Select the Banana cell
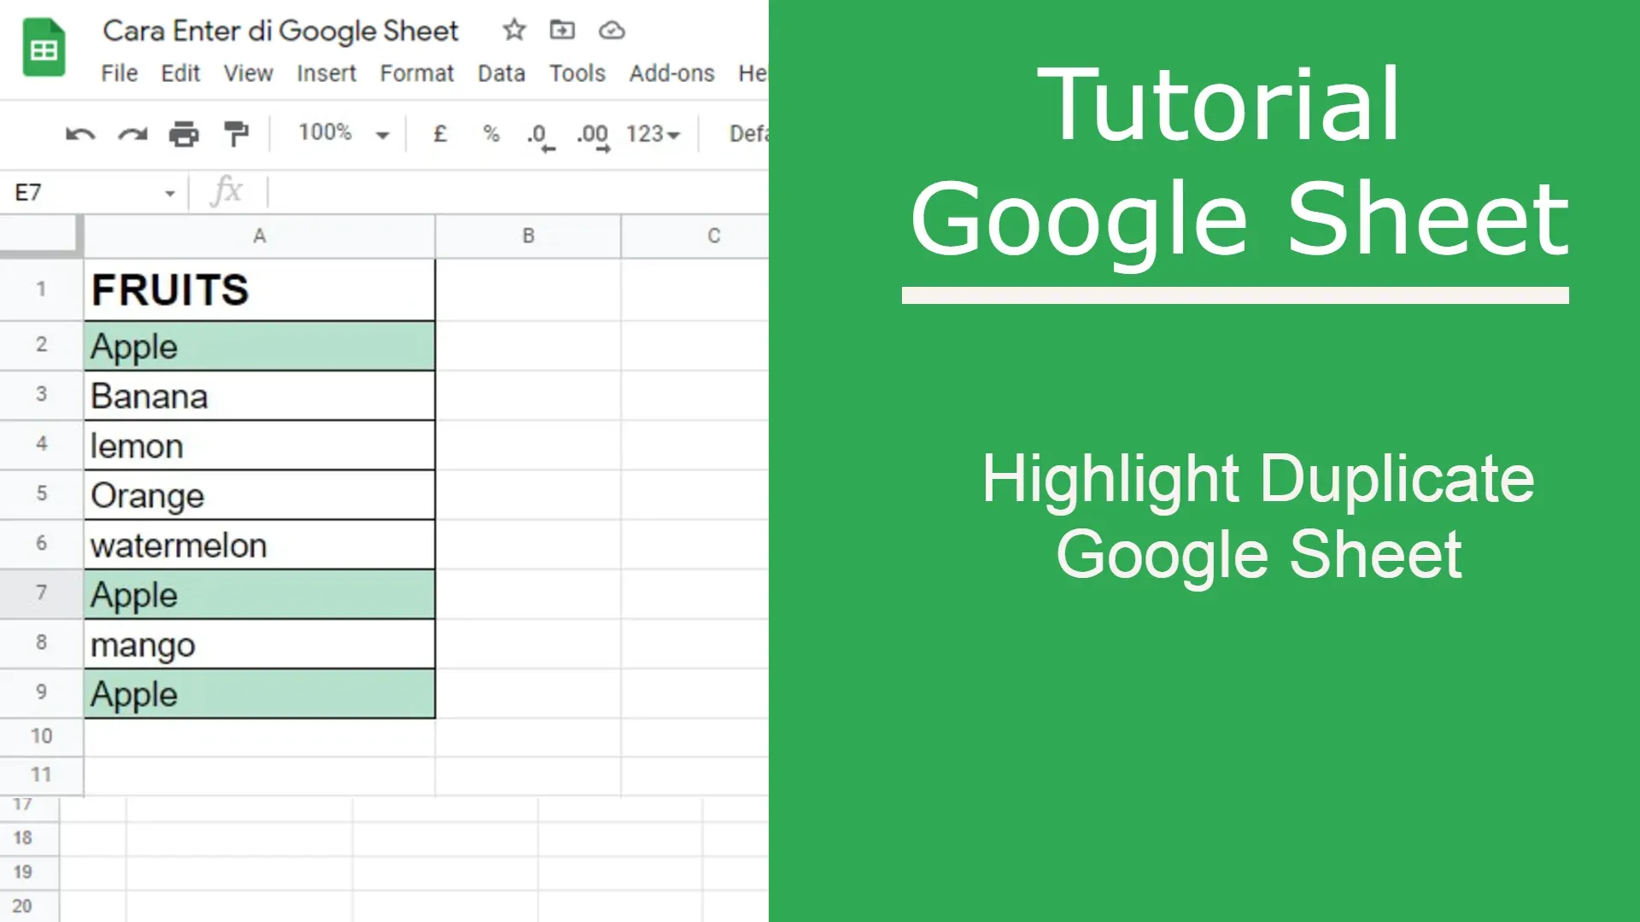1640x922 pixels. [260, 395]
